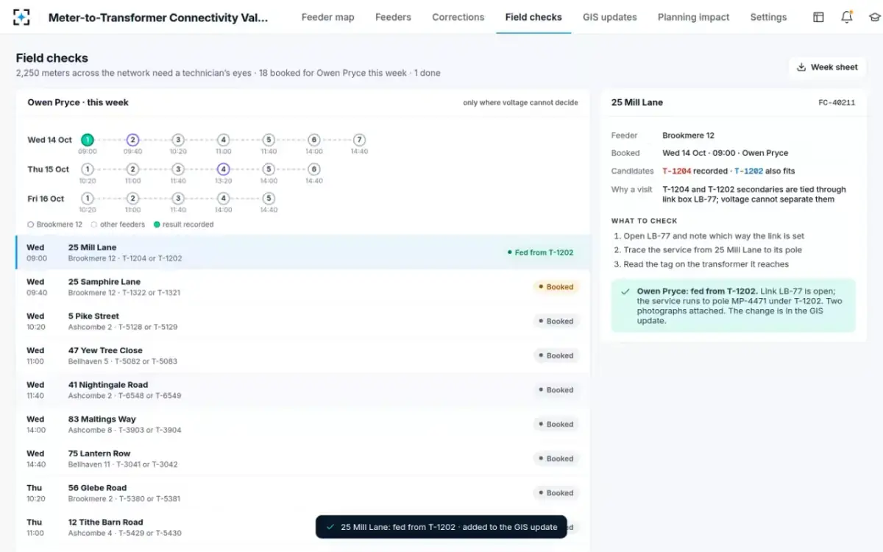Click the result recorded legend entry
This screenshot has width=883, height=552.
point(184,224)
